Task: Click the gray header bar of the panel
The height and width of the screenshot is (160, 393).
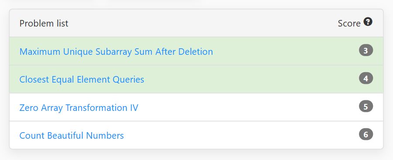Action: coord(196,23)
